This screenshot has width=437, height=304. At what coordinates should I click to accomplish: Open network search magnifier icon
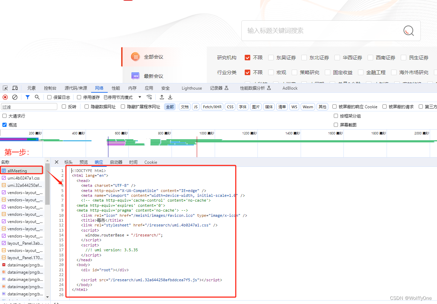tap(37, 97)
